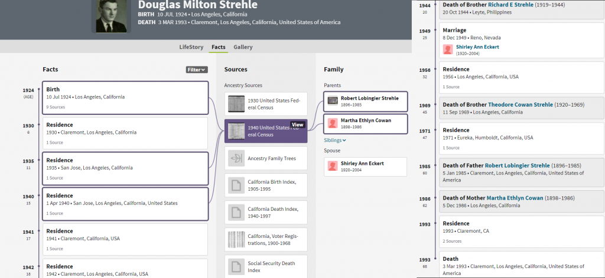Collapse the Siblings list
The width and height of the screenshot is (605, 278).
coord(334,140)
